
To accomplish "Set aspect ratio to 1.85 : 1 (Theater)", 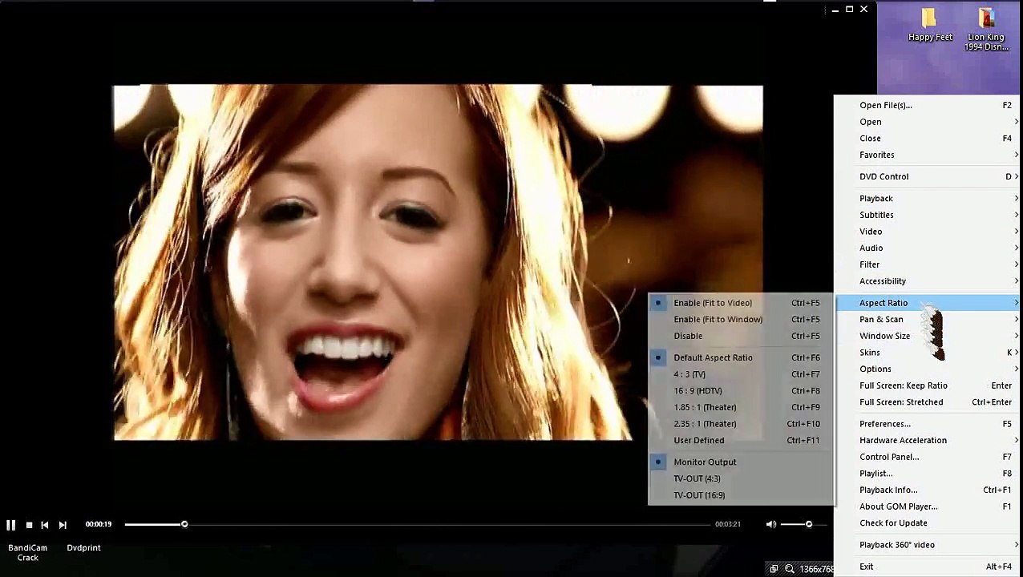I will coord(741,407).
